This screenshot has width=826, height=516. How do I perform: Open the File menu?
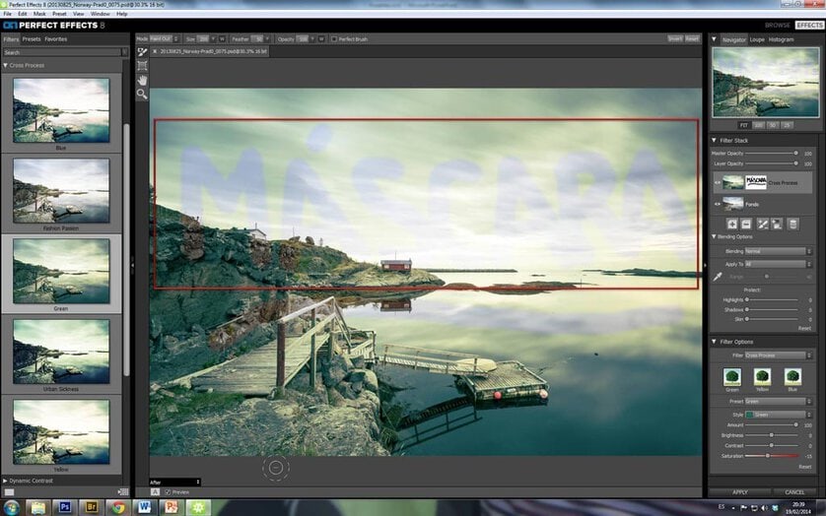(x=7, y=14)
